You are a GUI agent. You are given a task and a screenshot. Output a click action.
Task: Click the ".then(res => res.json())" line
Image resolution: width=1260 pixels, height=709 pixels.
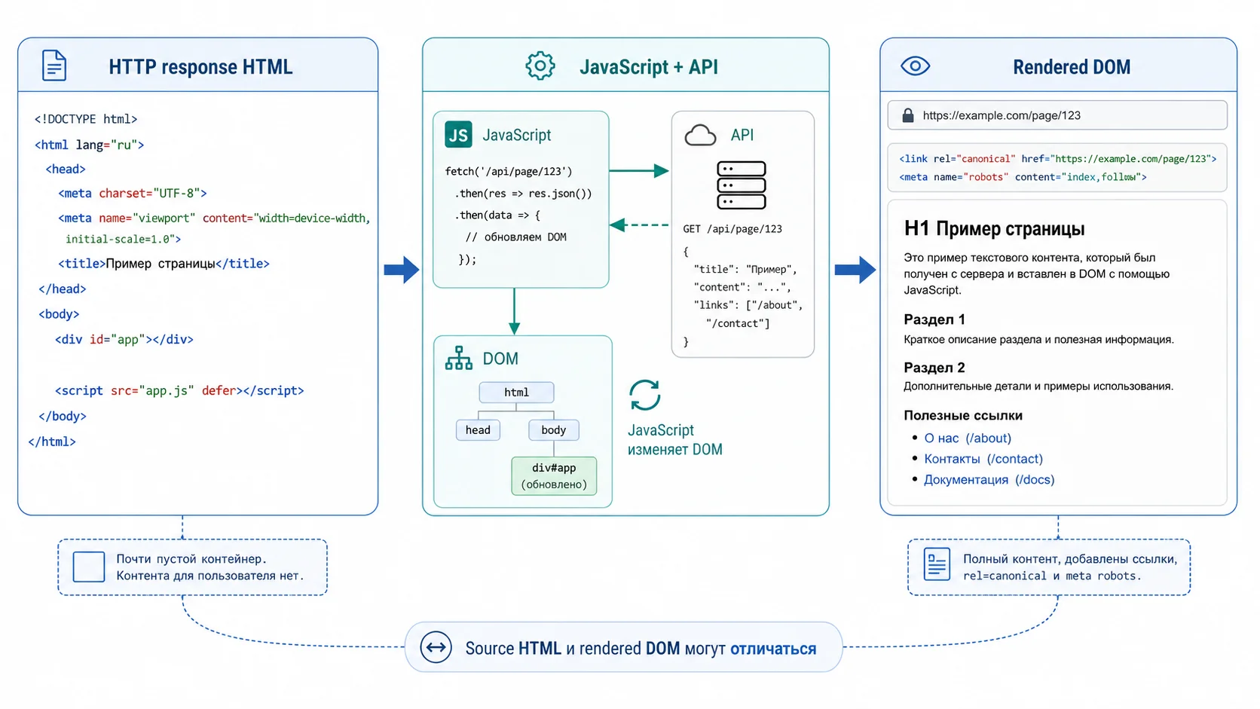point(523,194)
